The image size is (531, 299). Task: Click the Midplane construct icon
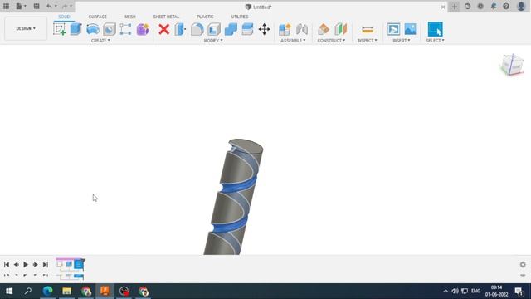[x=341, y=29]
